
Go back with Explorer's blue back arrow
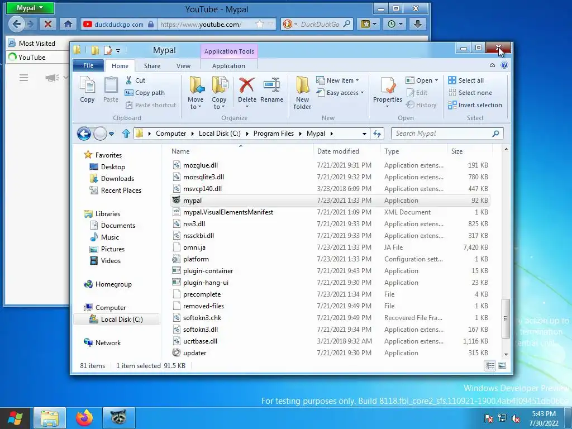[x=84, y=134]
